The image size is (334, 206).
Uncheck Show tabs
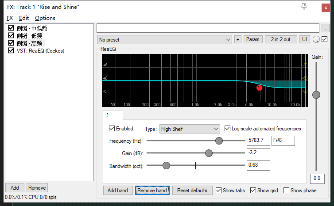click(218, 190)
